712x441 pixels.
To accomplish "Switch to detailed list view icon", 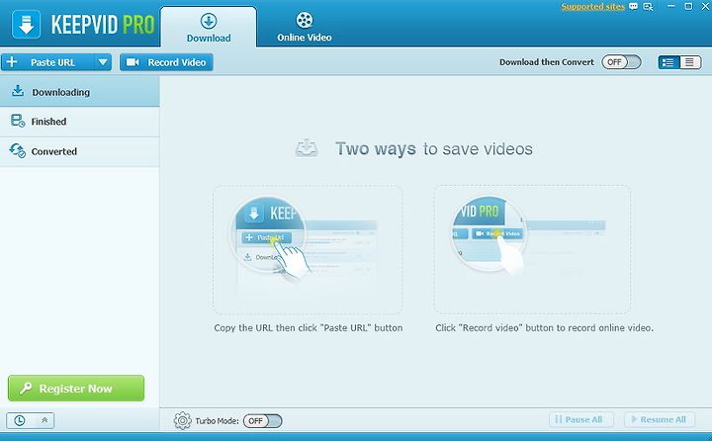I will point(668,62).
